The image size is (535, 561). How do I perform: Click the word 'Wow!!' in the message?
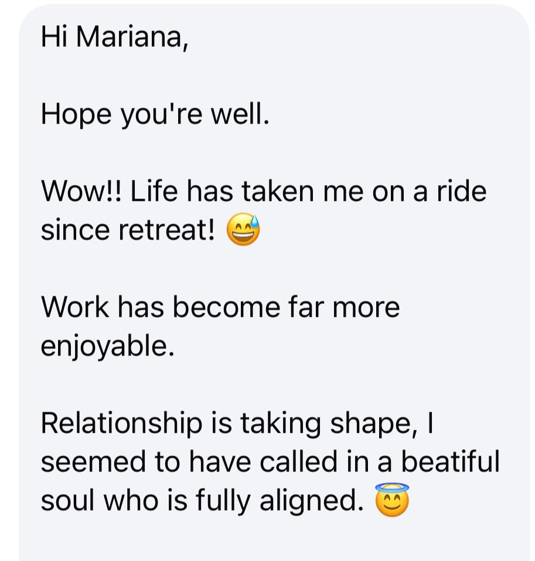click(81, 191)
